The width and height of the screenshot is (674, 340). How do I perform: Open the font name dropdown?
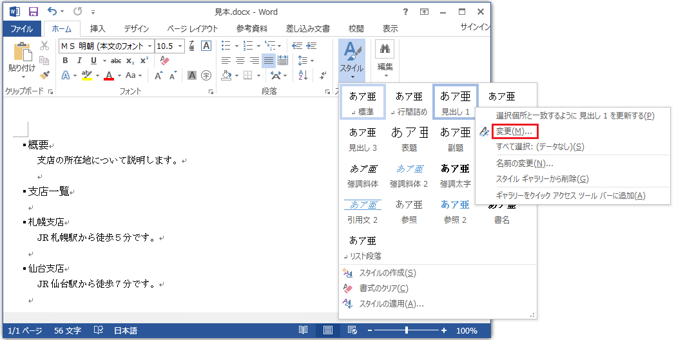(x=149, y=46)
